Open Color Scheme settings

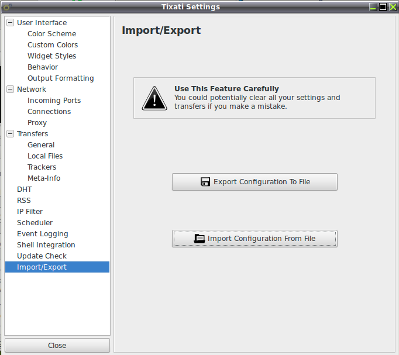coord(51,34)
